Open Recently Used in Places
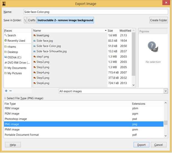Image resolution: width=172 pixels, height=153 pixels. [x=16, y=41]
